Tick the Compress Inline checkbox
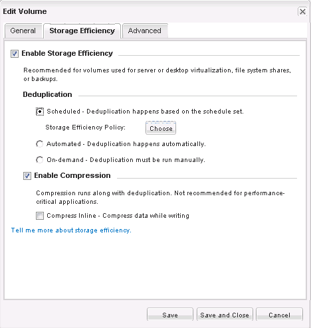Screen dimensions: 311x328 [40, 216]
